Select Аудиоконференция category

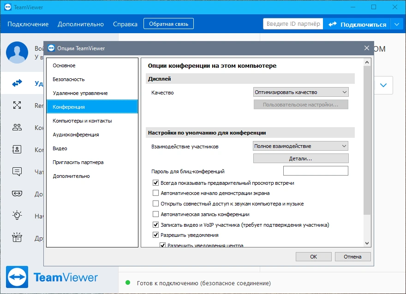[x=92, y=135]
